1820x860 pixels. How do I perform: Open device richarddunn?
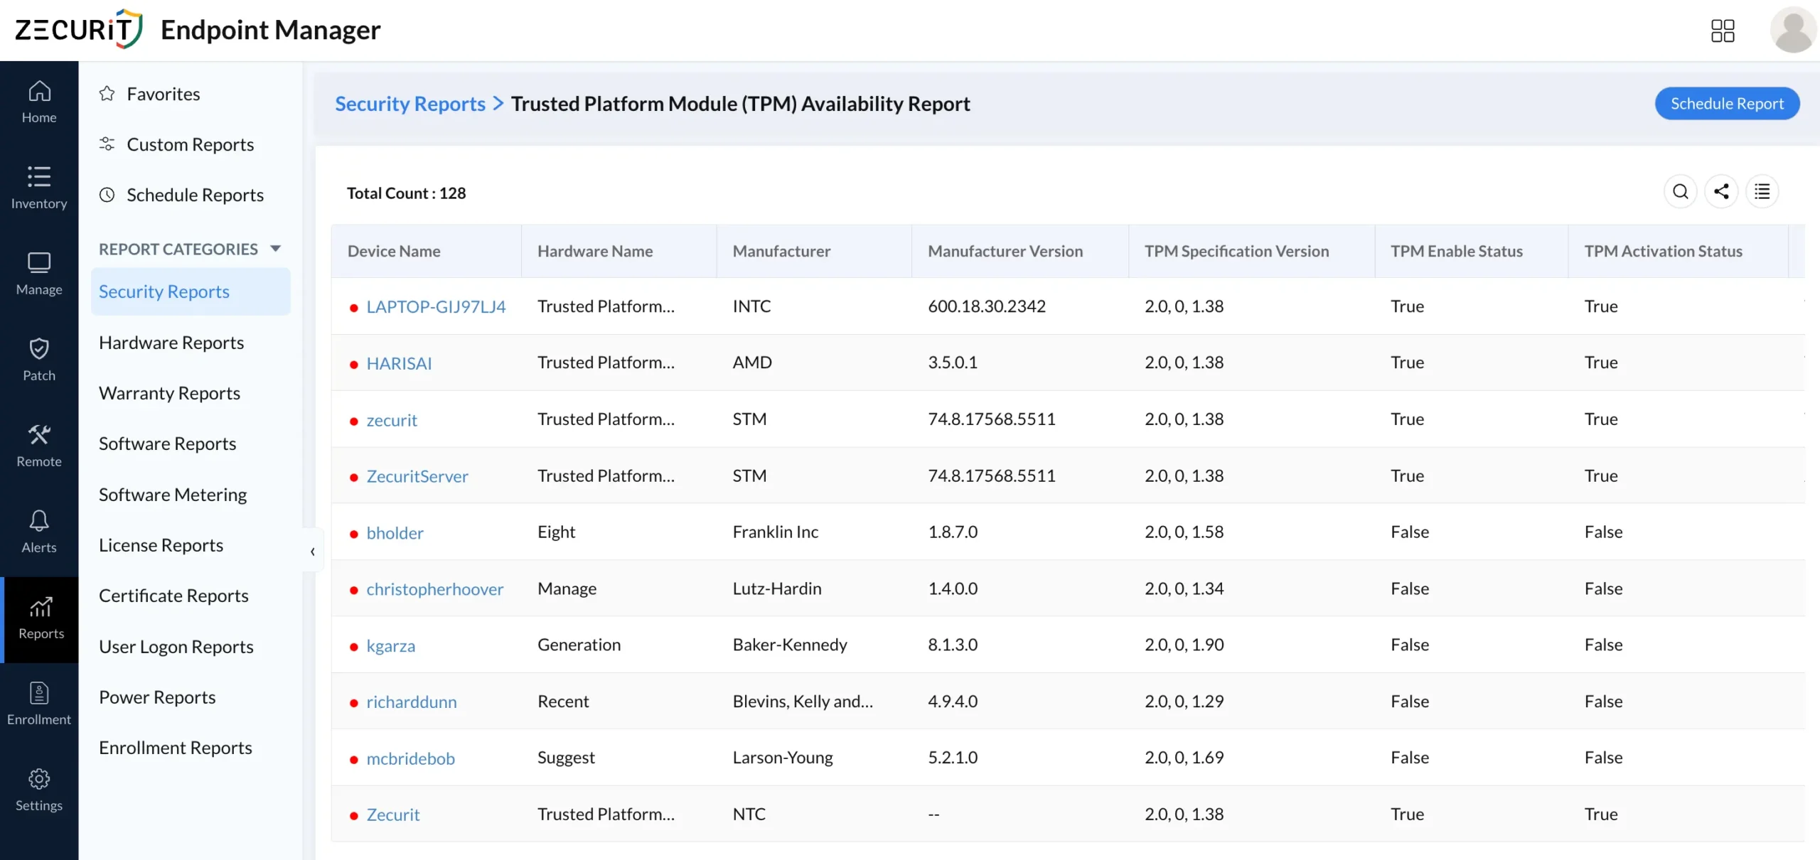(412, 702)
